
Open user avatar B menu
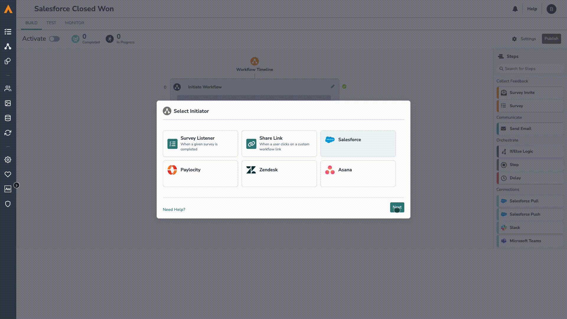pyautogui.click(x=551, y=9)
